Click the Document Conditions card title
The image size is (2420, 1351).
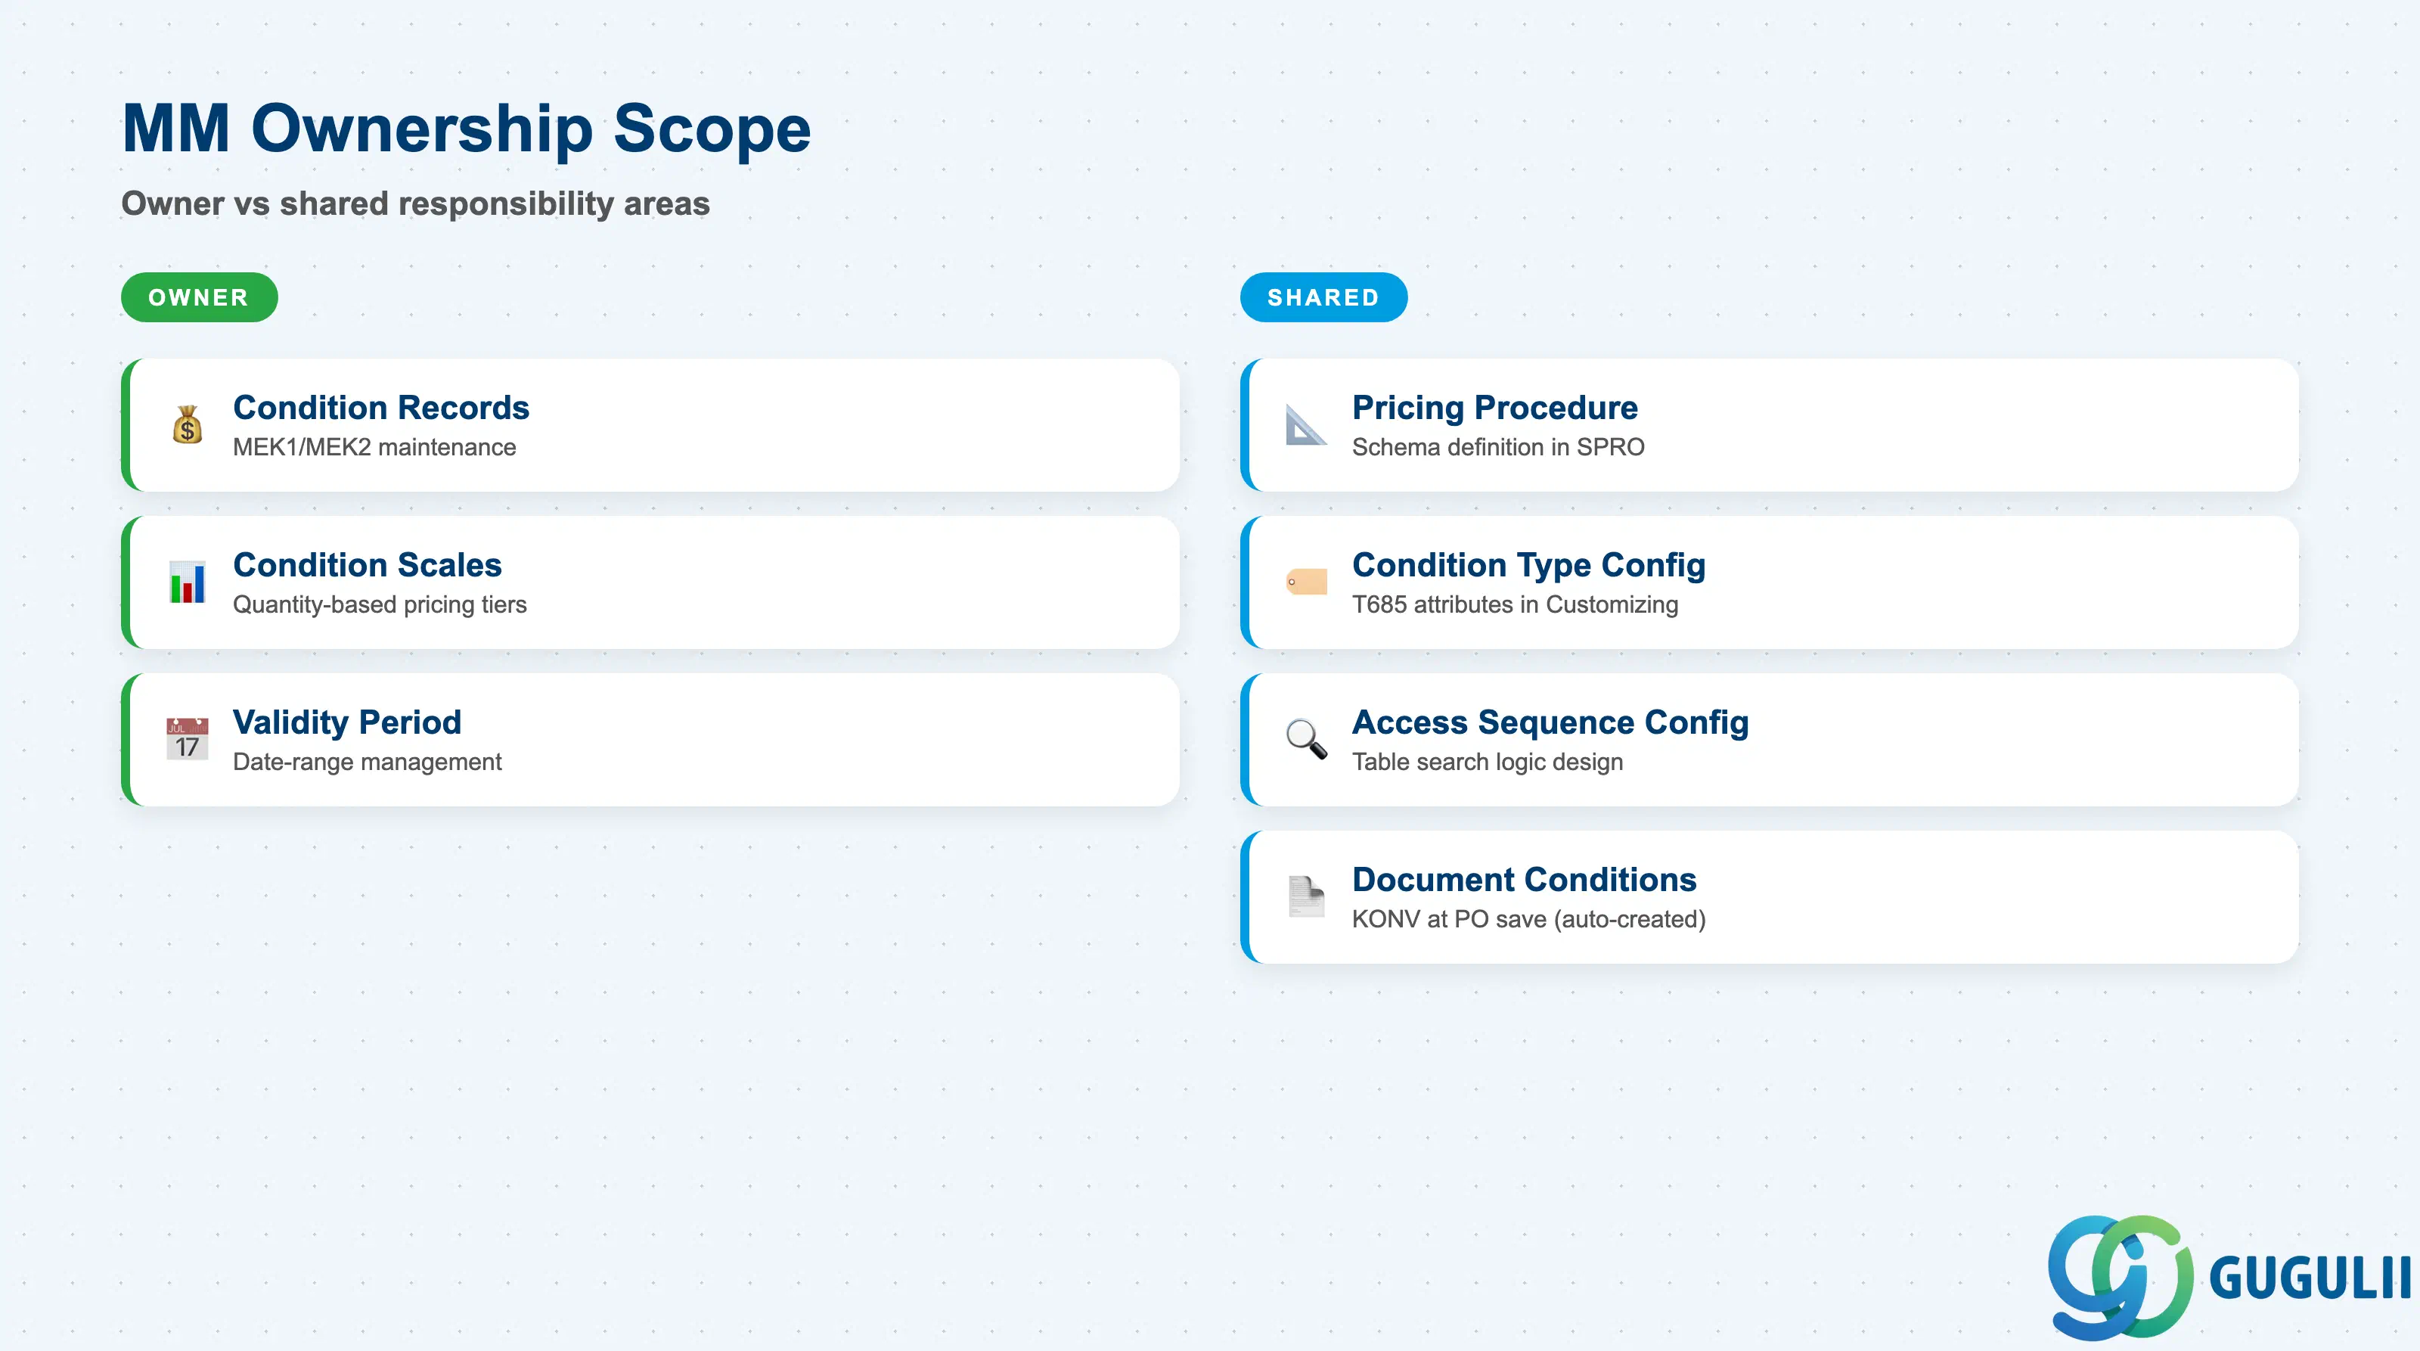1524,880
